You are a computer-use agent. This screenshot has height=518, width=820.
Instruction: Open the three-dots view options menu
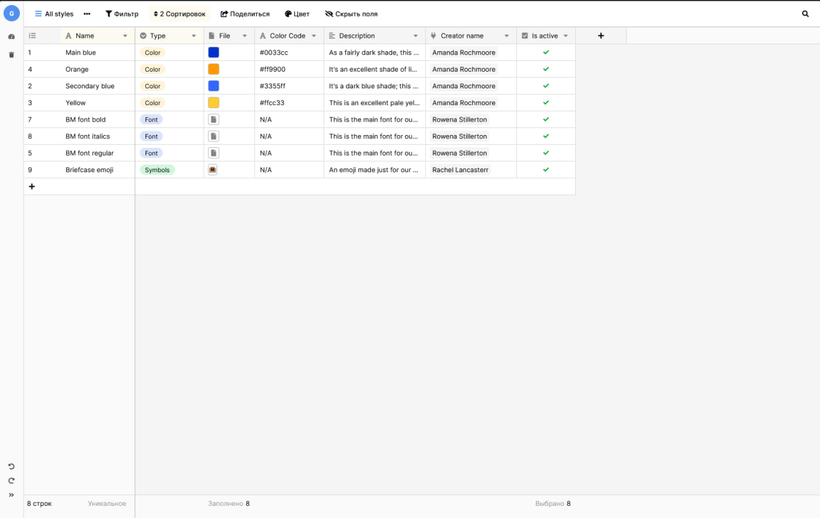click(87, 13)
